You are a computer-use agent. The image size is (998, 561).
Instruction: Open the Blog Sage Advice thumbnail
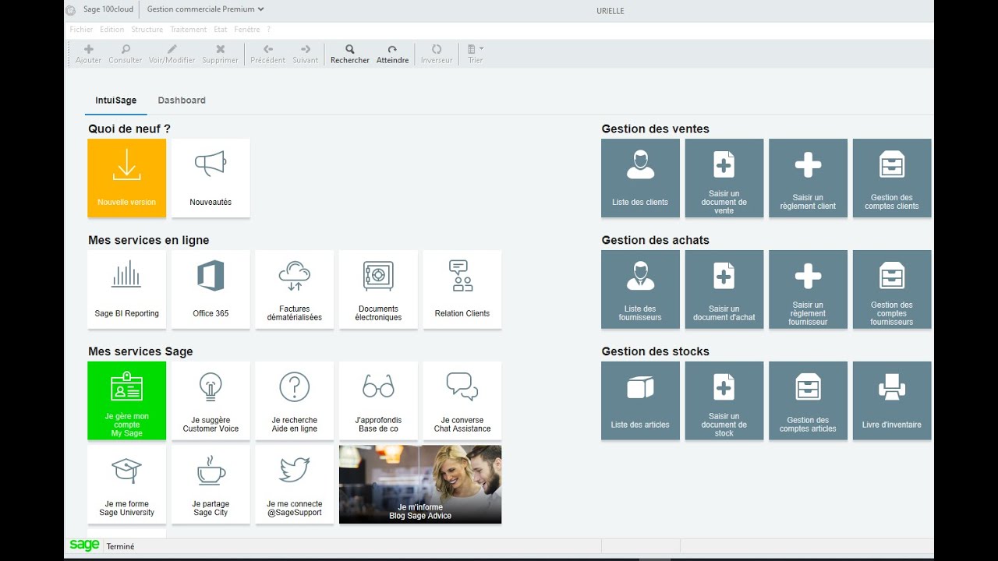pyautogui.click(x=420, y=484)
